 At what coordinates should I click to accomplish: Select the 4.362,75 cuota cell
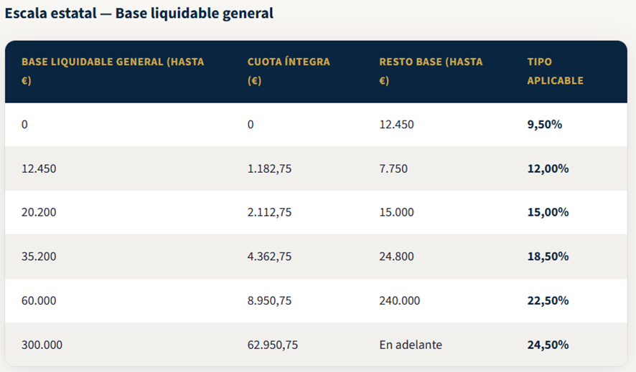(x=269, y=257)
